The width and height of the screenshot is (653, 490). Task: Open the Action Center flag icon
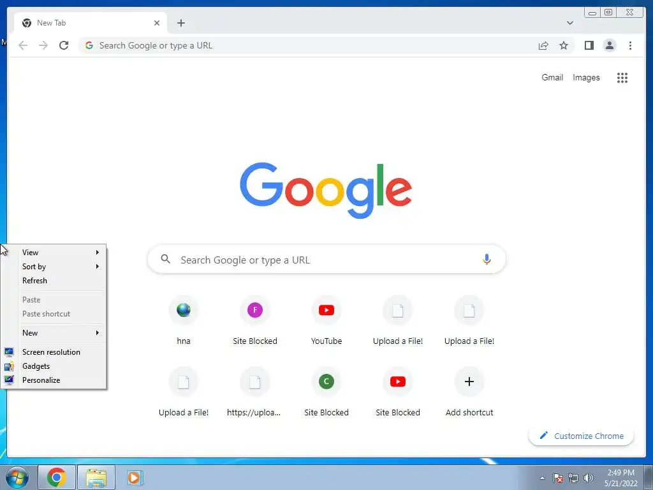click(558, 478)
